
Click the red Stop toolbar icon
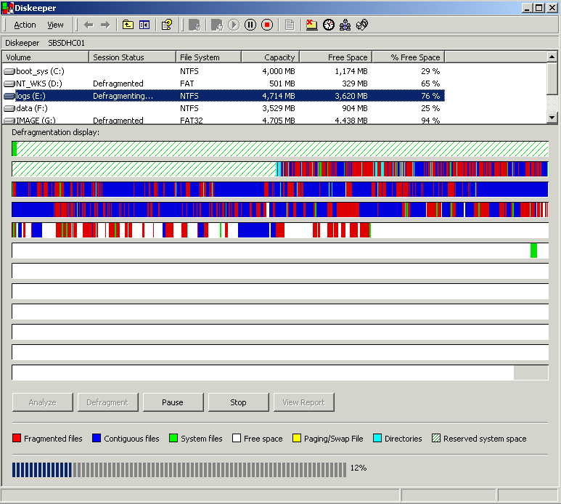pos(267,25)
